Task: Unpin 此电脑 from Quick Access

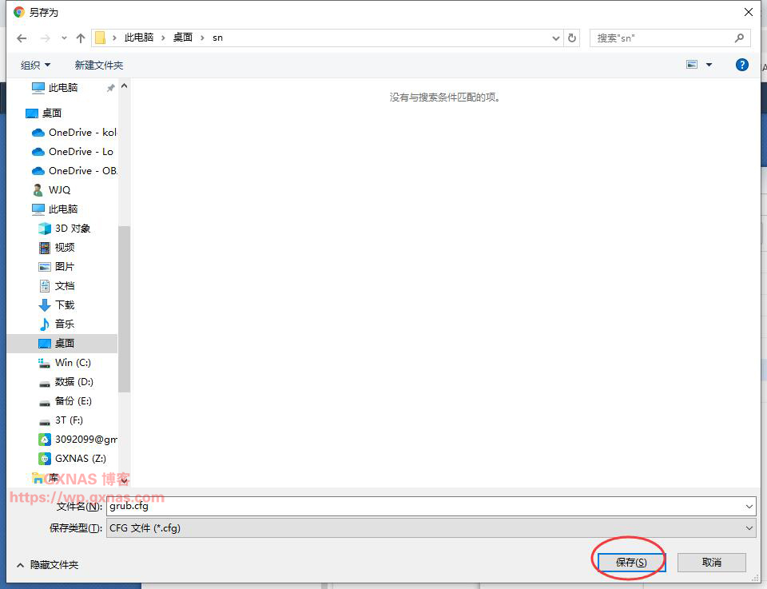Action: coord(111,88)
